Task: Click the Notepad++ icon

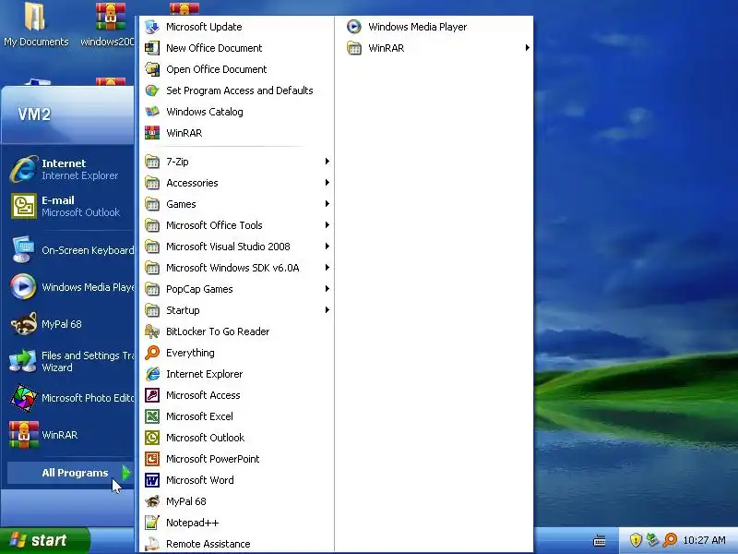Action: pos(152,523)
